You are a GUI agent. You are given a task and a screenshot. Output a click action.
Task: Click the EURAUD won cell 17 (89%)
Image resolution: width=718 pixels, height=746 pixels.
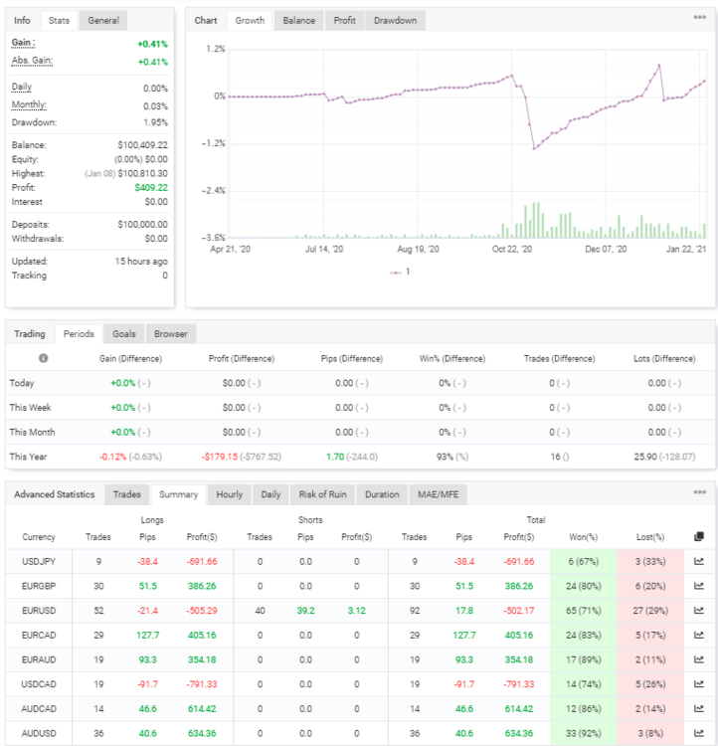tap(584, 659)
